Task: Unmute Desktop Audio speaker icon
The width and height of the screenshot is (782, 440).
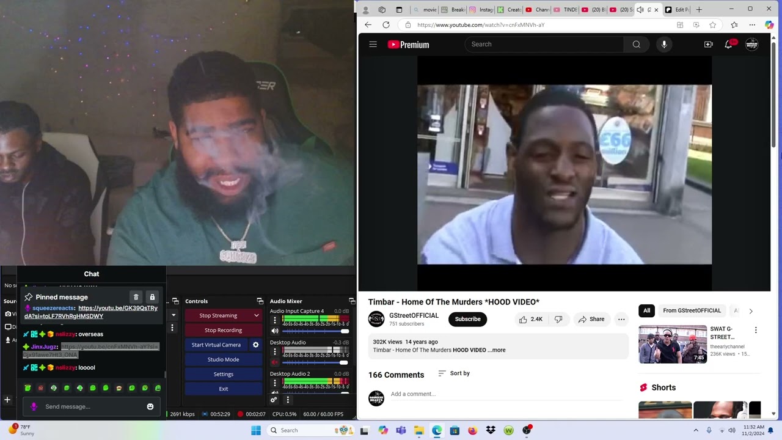Action: coord(275,362)
